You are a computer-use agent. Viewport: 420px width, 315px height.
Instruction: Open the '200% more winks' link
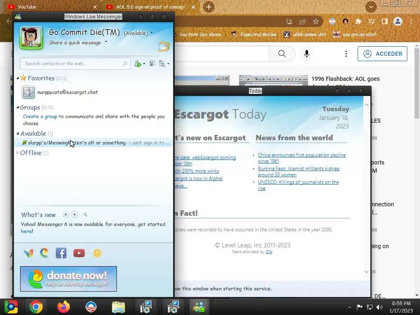[x=197, y=171]
